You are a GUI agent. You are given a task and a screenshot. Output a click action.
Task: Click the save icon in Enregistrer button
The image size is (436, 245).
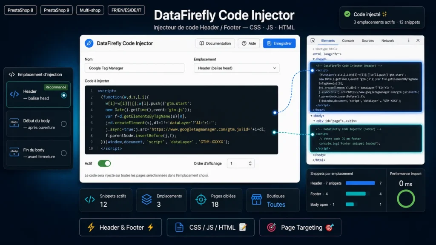[269, 43]
